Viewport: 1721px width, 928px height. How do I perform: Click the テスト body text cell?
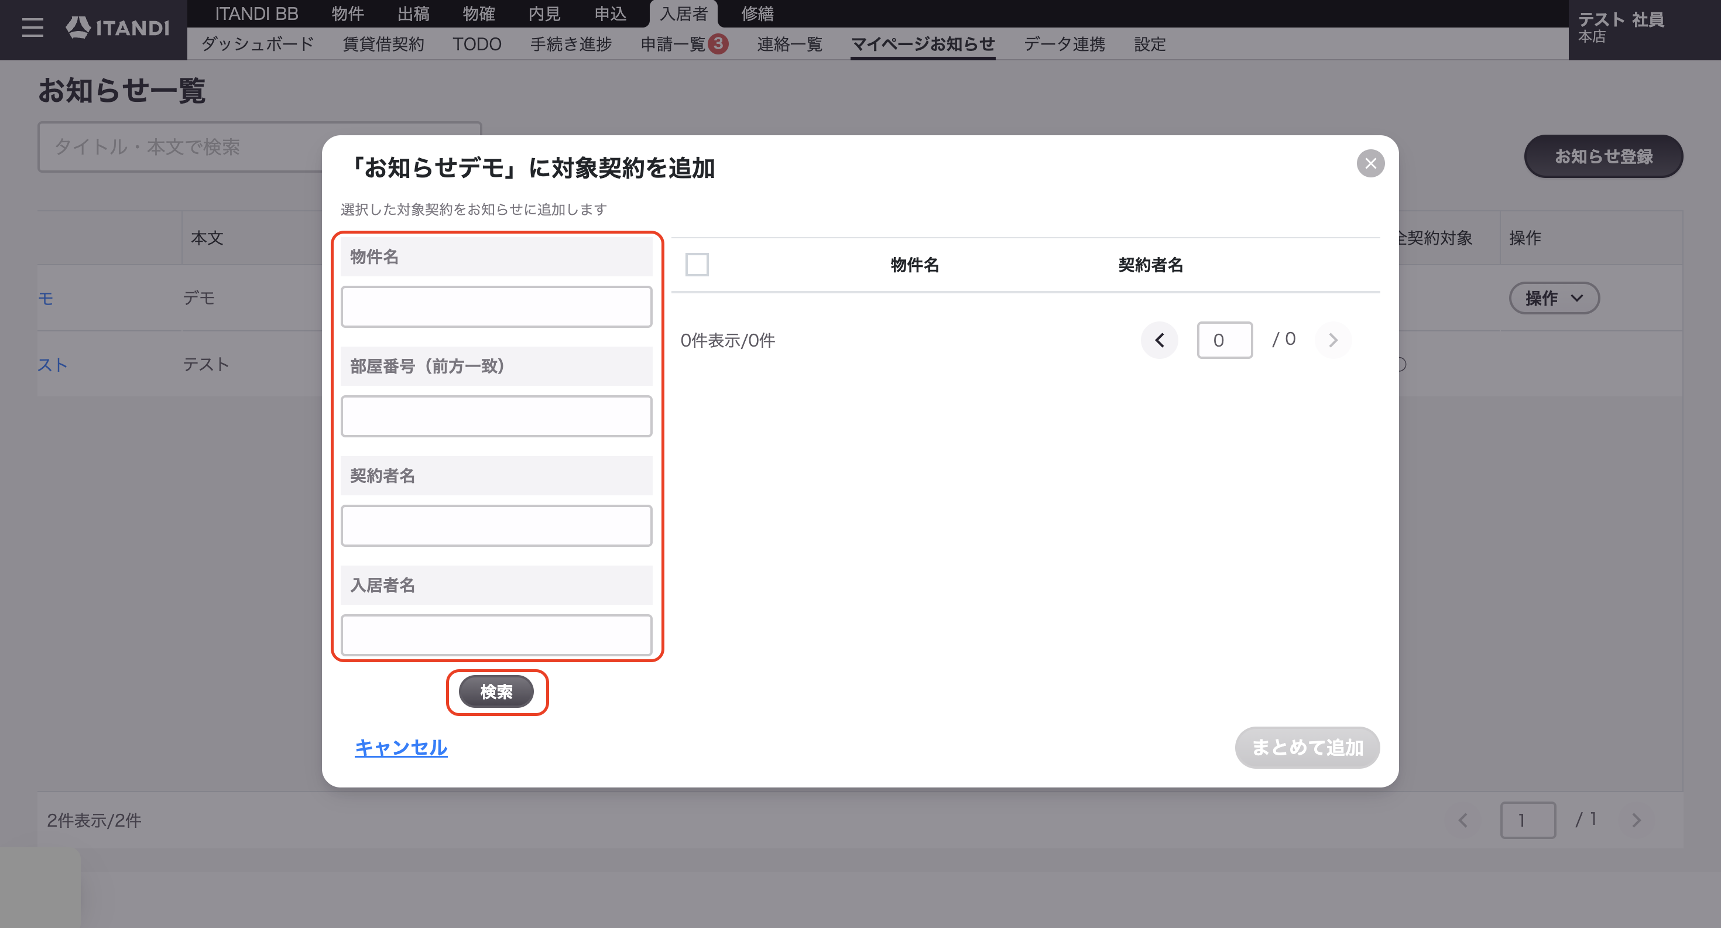(206, 364)
